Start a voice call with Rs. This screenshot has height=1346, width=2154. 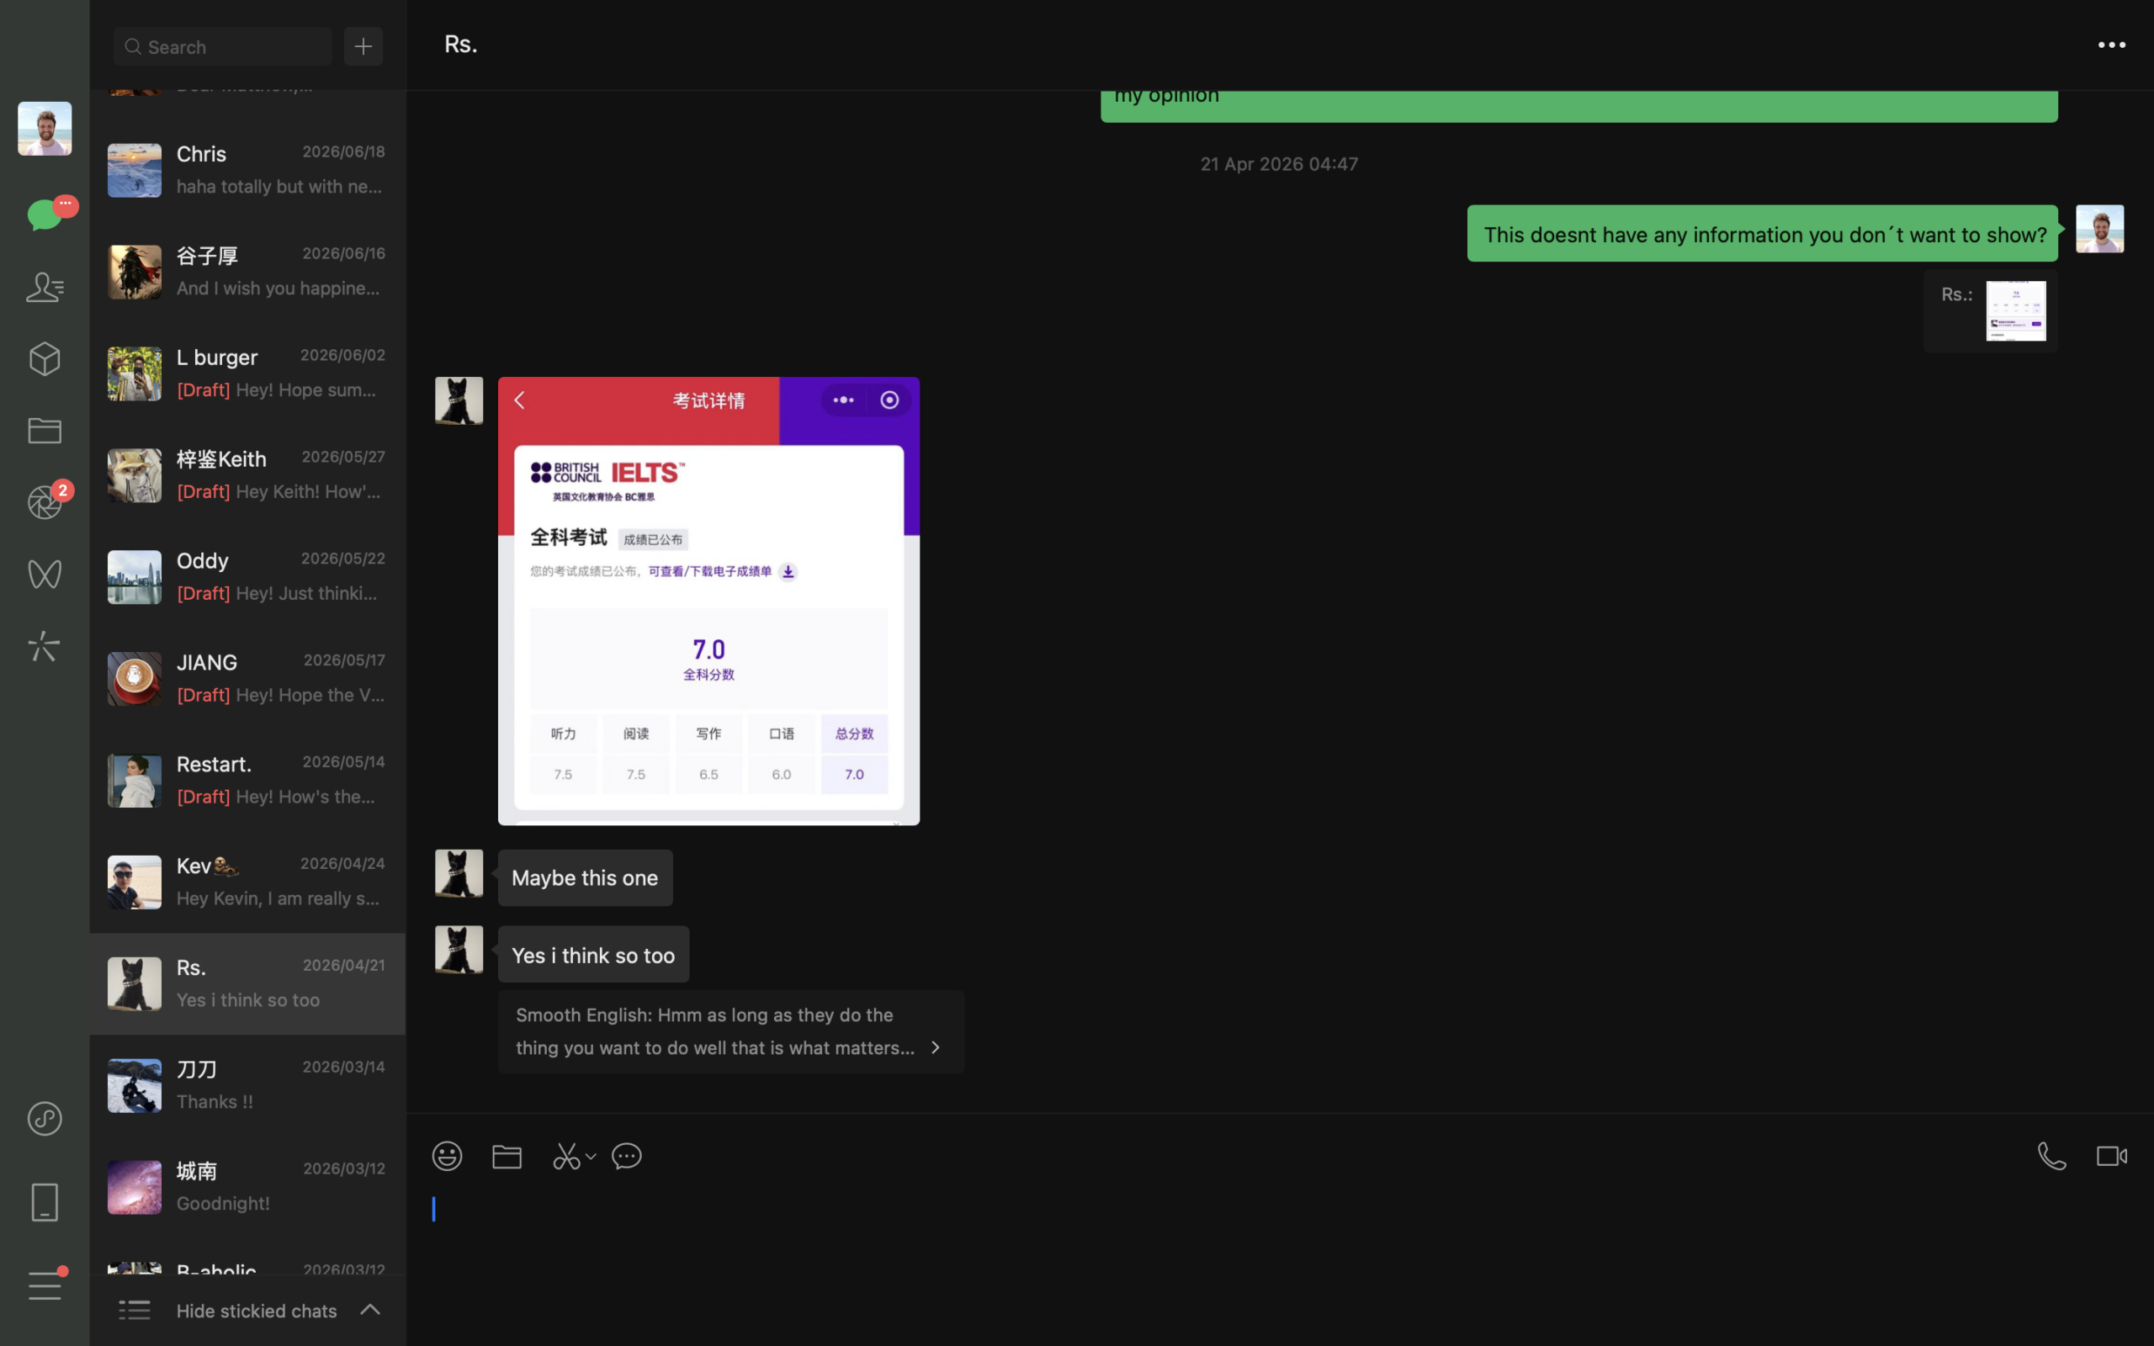pos(2051,1157)
